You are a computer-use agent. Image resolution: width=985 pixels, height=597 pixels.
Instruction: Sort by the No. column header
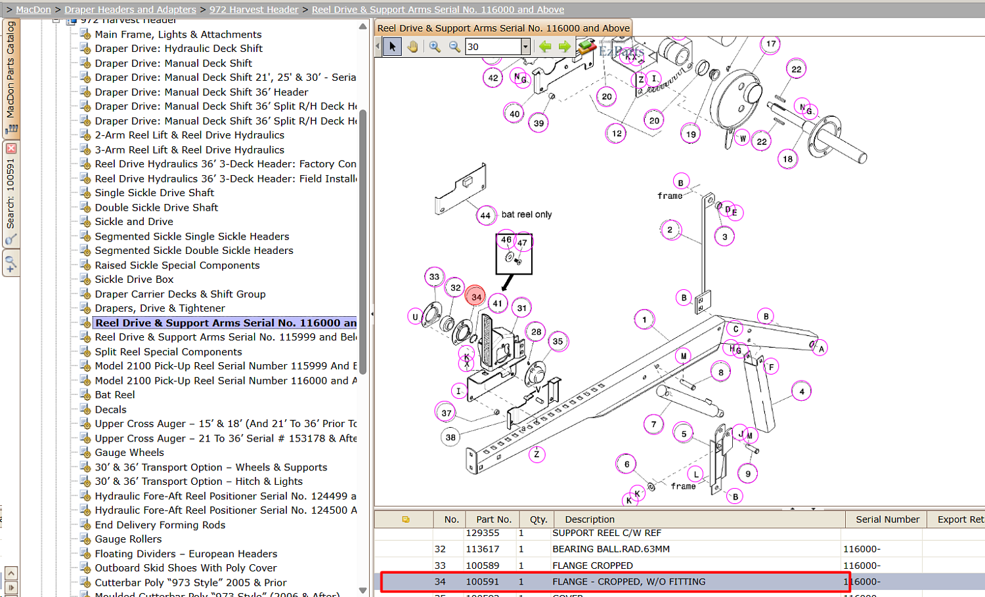451,520
